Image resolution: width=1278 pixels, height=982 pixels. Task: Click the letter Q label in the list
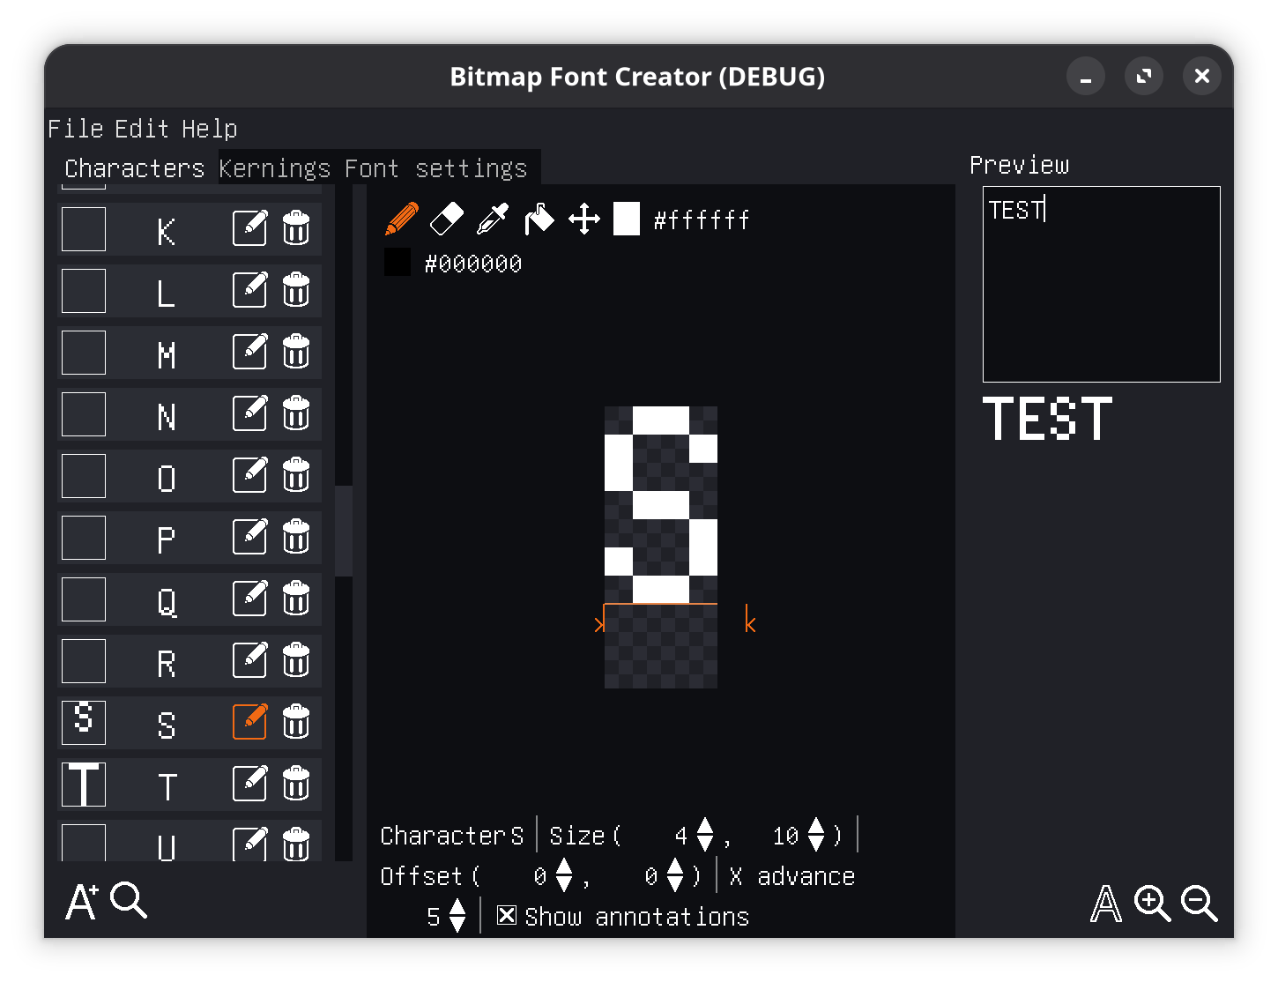[167, 601]
